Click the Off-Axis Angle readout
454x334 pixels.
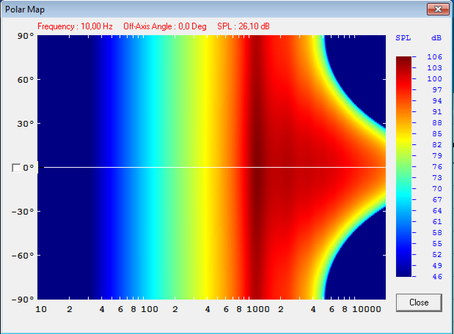pos(165,27)
